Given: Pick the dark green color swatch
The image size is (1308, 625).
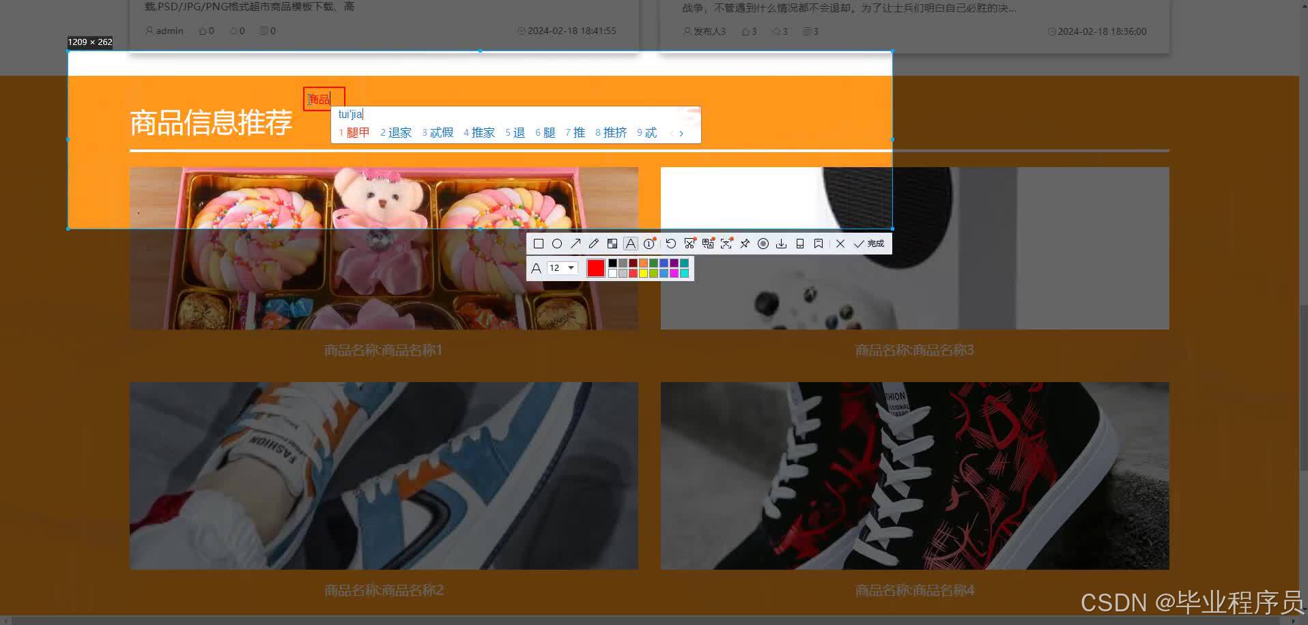Looking at the screenshot, I should (653, 263).
